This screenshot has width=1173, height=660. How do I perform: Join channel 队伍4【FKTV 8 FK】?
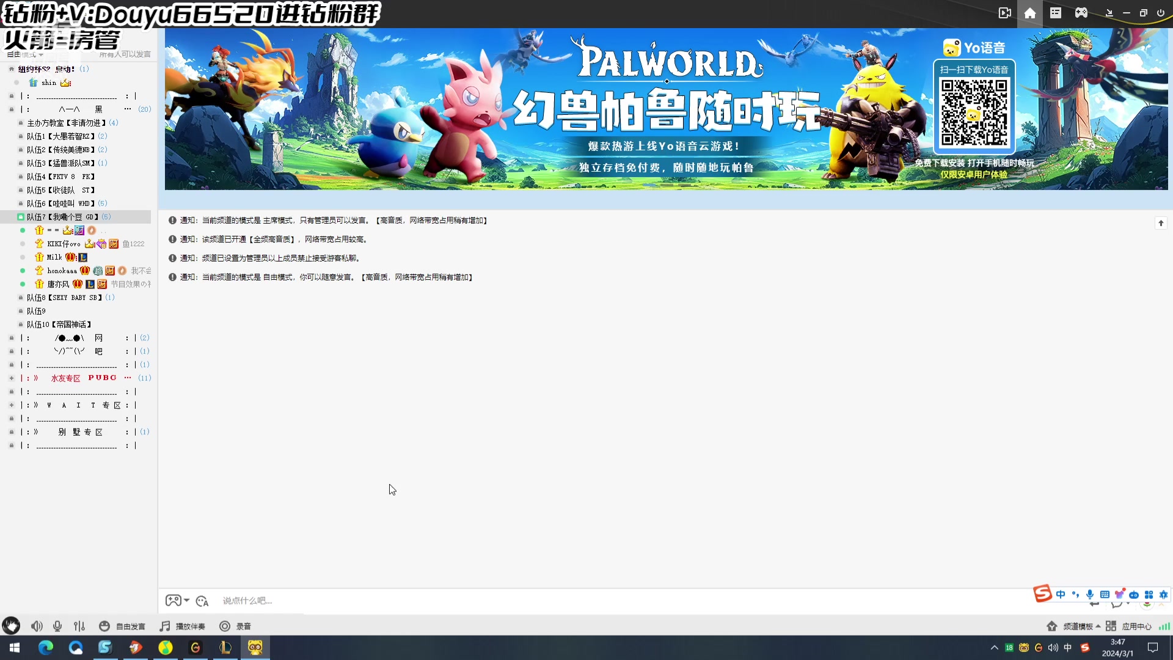pos(61,177)
